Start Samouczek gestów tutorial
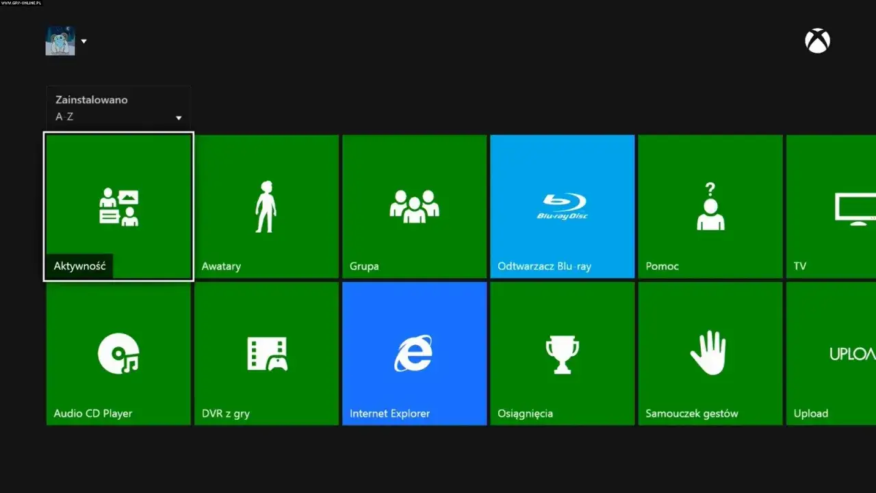876x493 pixels. coord(710,353)
